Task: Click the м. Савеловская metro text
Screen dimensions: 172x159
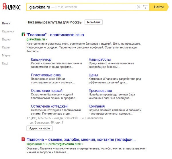Action: [92, 118]
